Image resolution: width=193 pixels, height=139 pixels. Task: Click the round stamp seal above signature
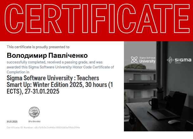[34, 112]
